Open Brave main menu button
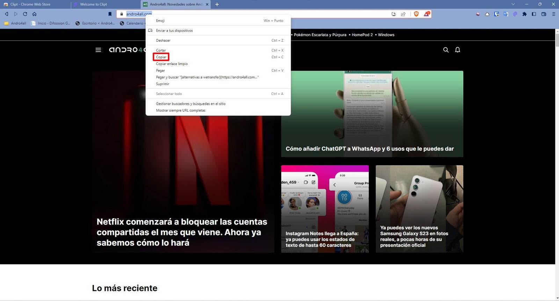Screen dimensions: 559x301 pos(553,14)
